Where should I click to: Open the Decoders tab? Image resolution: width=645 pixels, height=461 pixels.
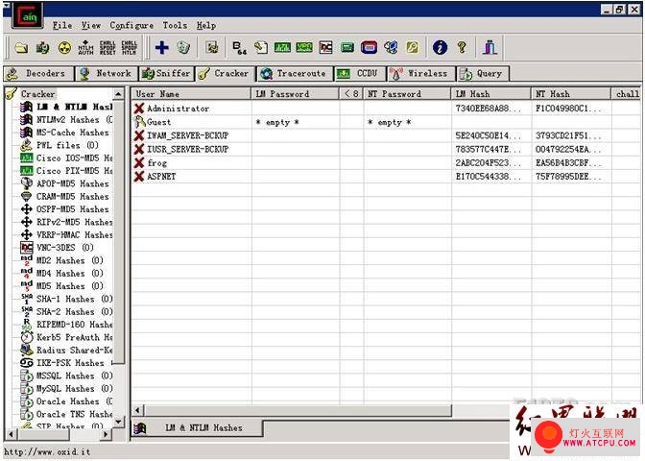pos(38,74)
